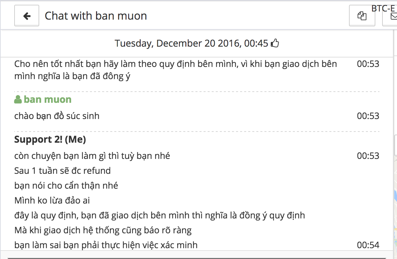397x259 pixels.
Task: Select the message "Mình ko lừa đảo ai"
Action: point(52,201)
